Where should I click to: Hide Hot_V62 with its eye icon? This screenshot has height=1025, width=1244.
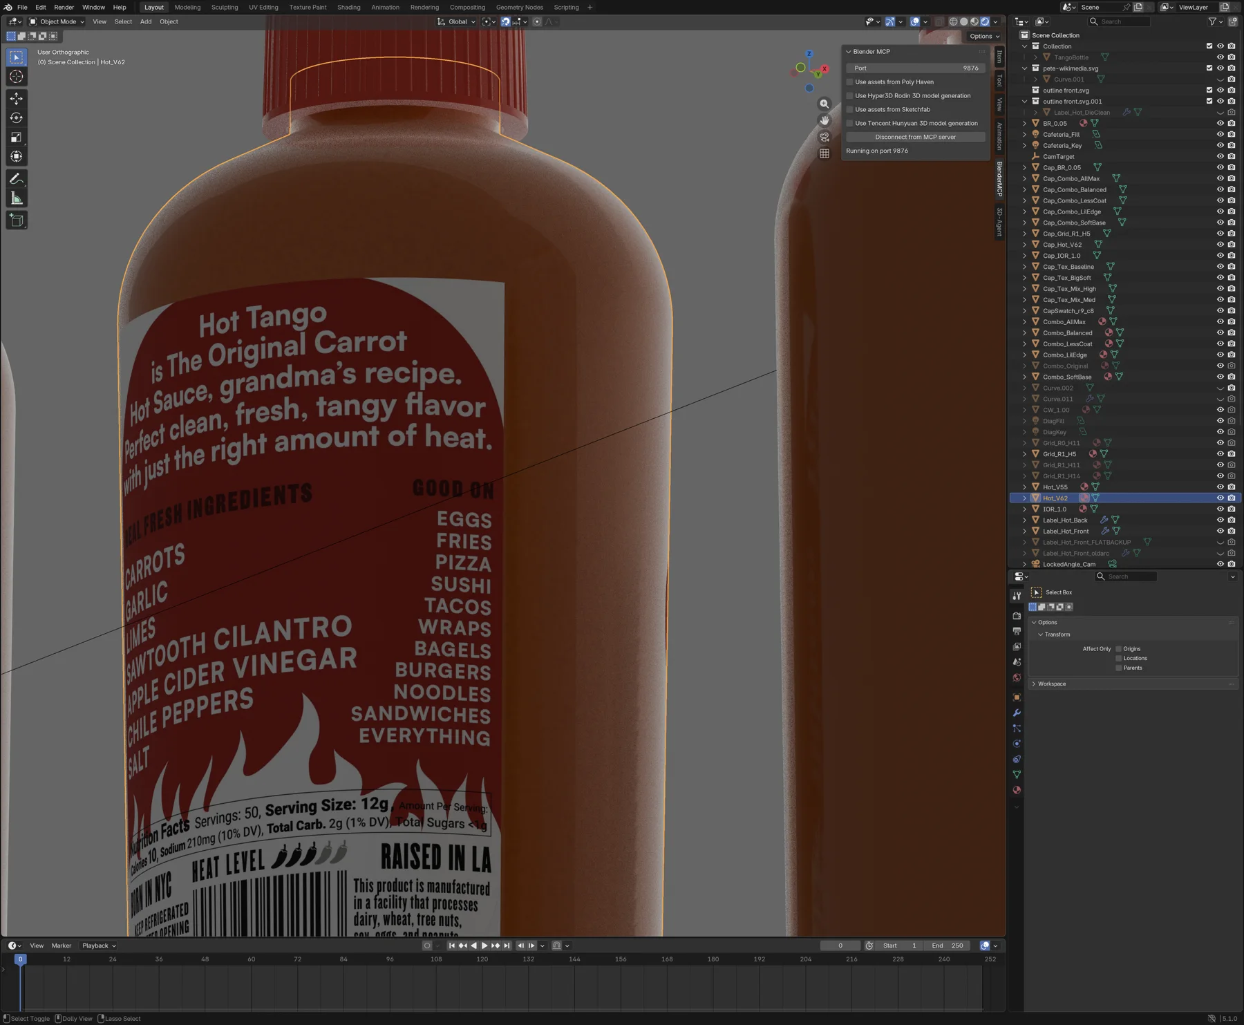click(1220, 498)
